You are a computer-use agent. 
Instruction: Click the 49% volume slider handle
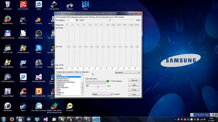point(98,86)
